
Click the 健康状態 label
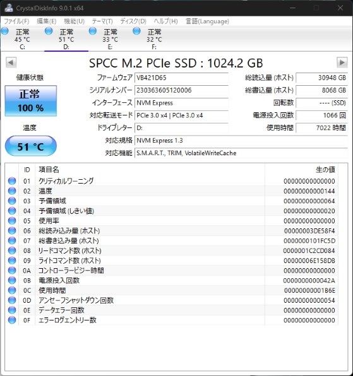[x=30, y=78]
